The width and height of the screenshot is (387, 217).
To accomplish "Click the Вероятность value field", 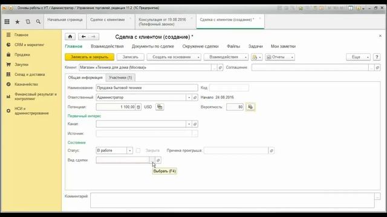I will [x=235, y=107].
